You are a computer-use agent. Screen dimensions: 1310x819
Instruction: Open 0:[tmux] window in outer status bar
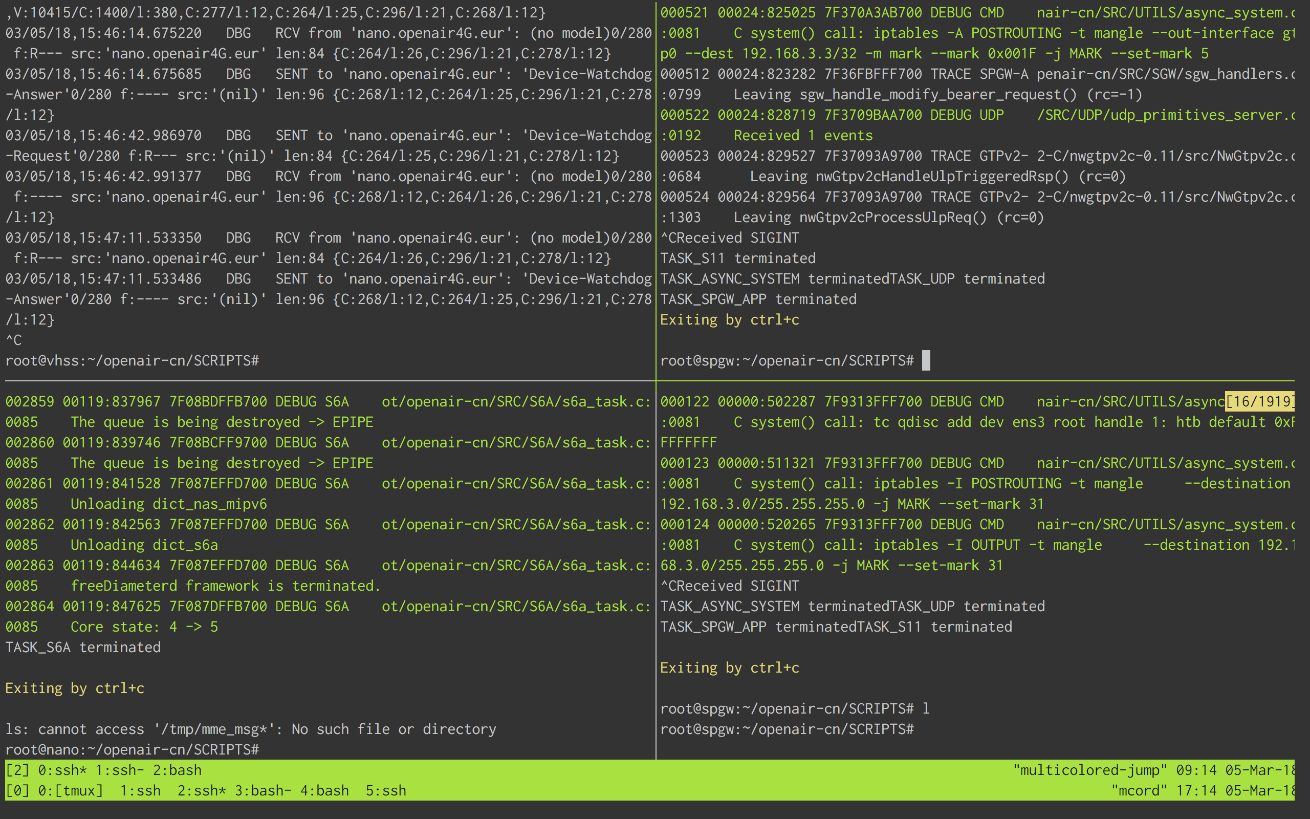pos(71,790)
